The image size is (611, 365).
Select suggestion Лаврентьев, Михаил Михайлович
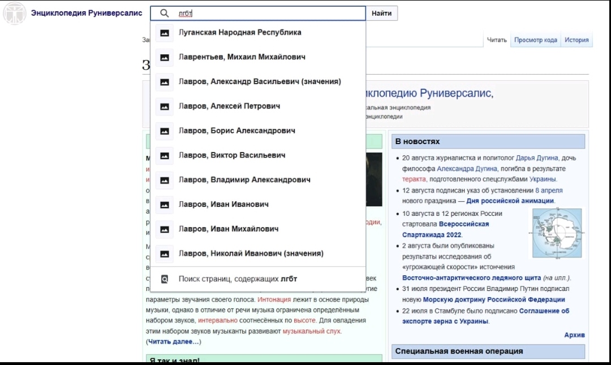pos(258,57)
